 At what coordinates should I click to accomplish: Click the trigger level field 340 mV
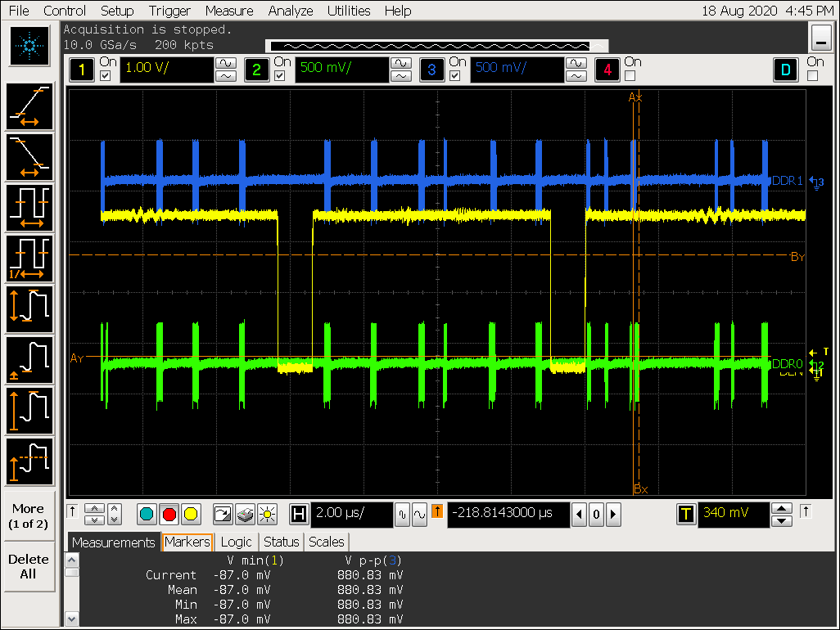[x=734, y=515]
